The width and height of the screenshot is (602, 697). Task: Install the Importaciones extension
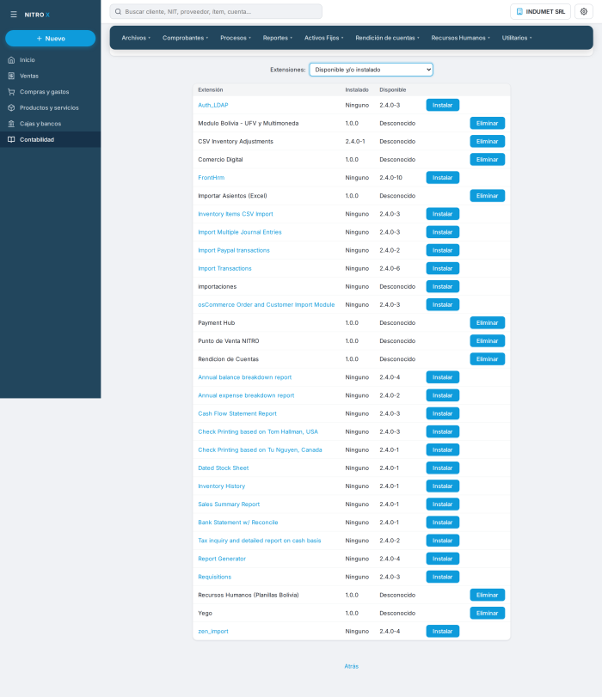(442, 287)
